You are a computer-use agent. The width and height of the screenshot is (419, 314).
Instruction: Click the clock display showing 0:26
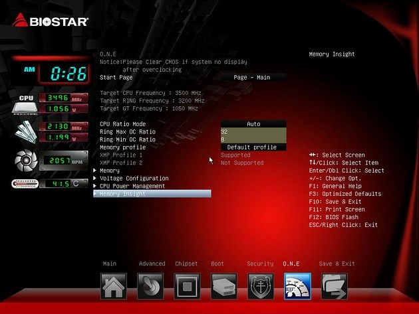(65, 73)
